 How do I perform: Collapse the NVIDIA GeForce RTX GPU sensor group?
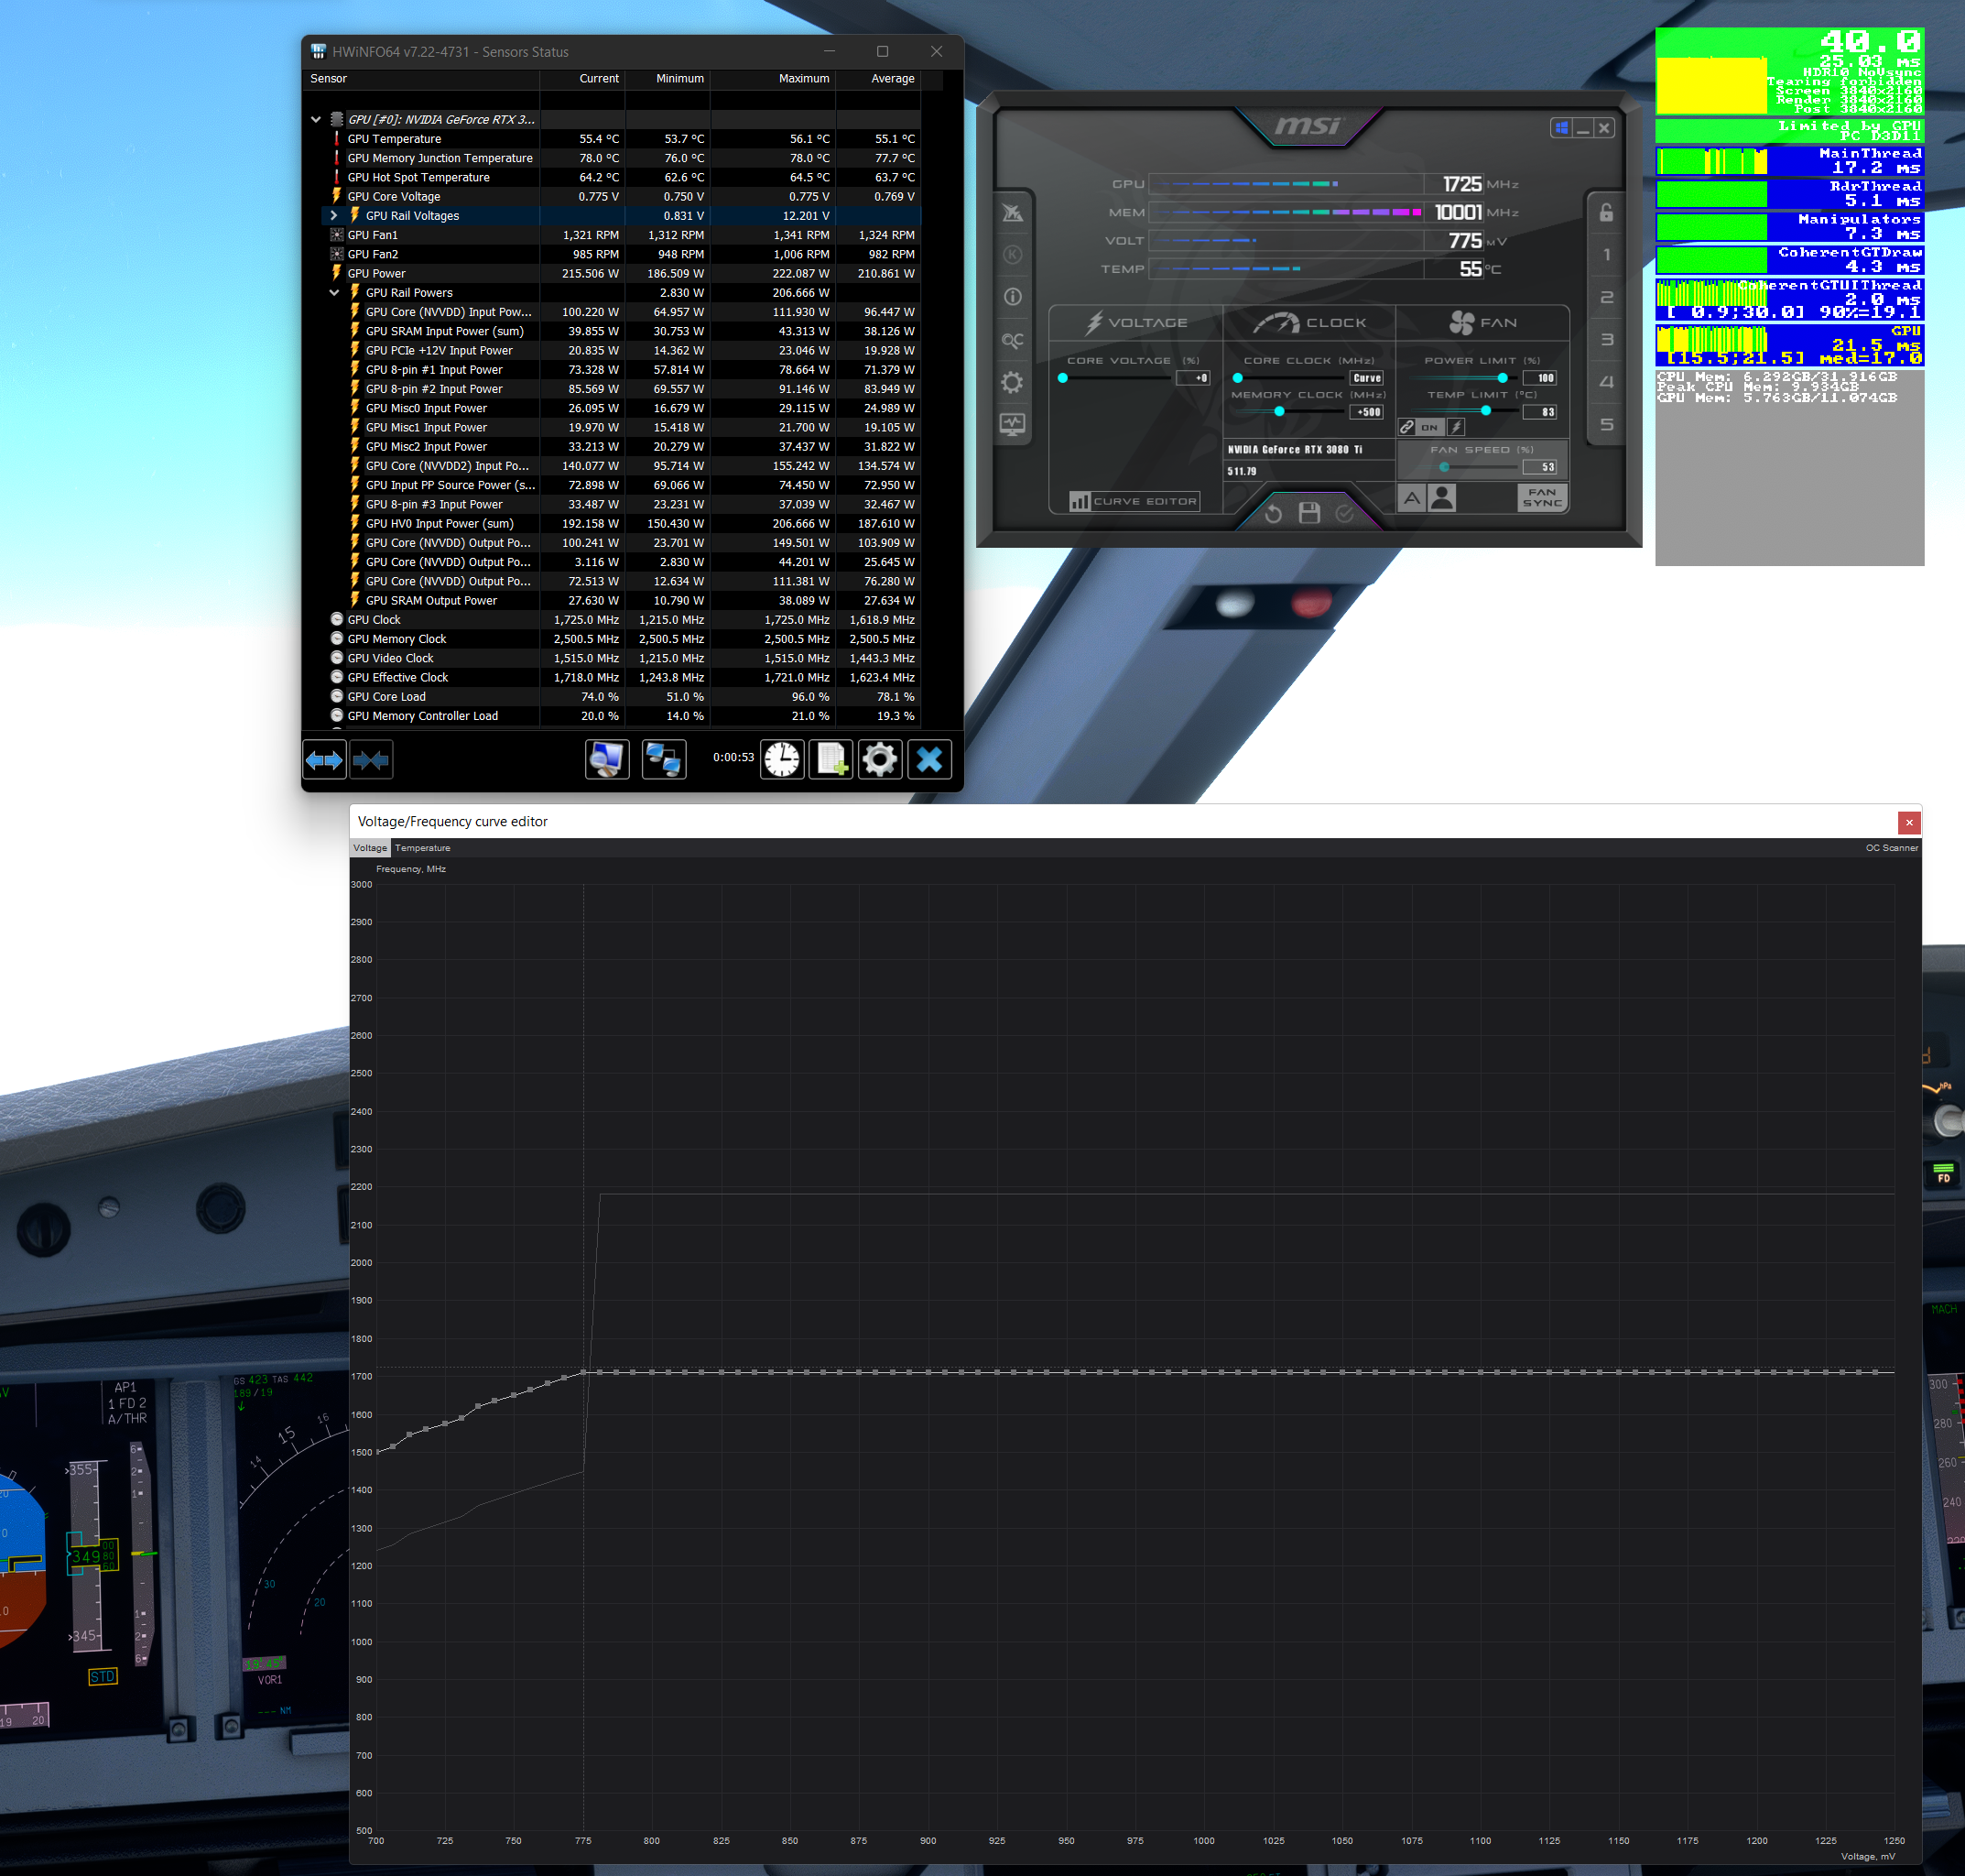click(316, 119)
